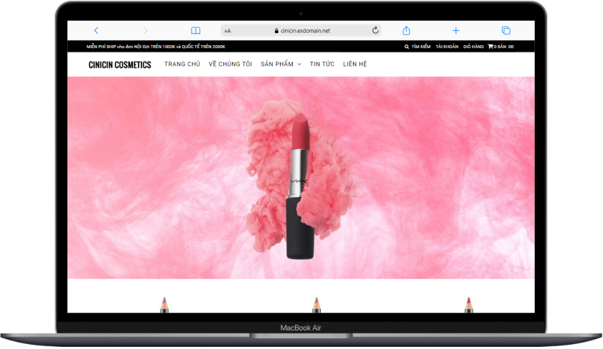The image size is (603, 349).
Task: Open the GIỎ HÀNG link
Action: (473, 47)
